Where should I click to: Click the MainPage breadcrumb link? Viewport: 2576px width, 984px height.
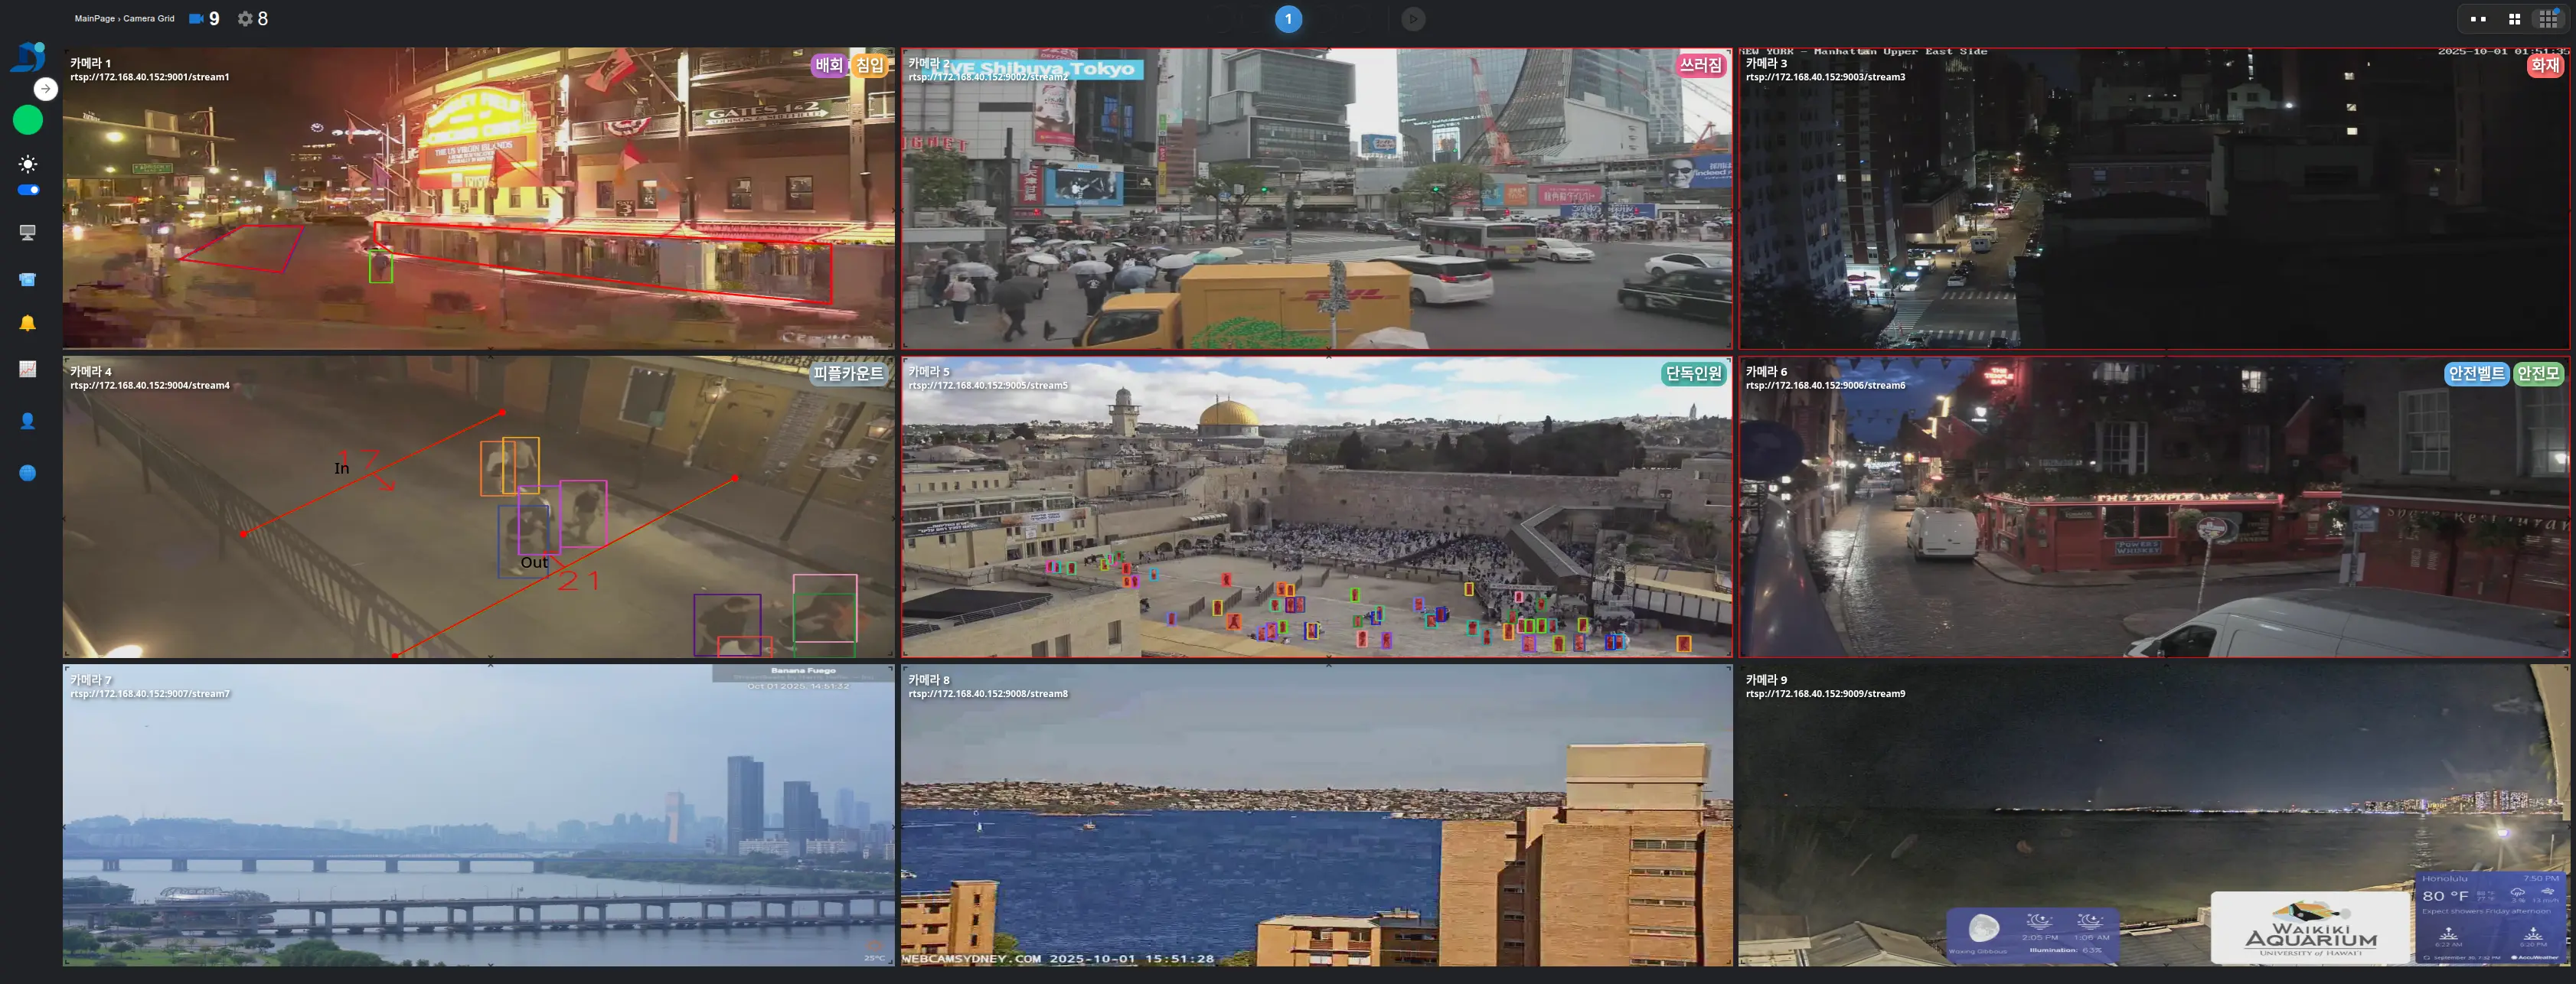pos(94,19)
